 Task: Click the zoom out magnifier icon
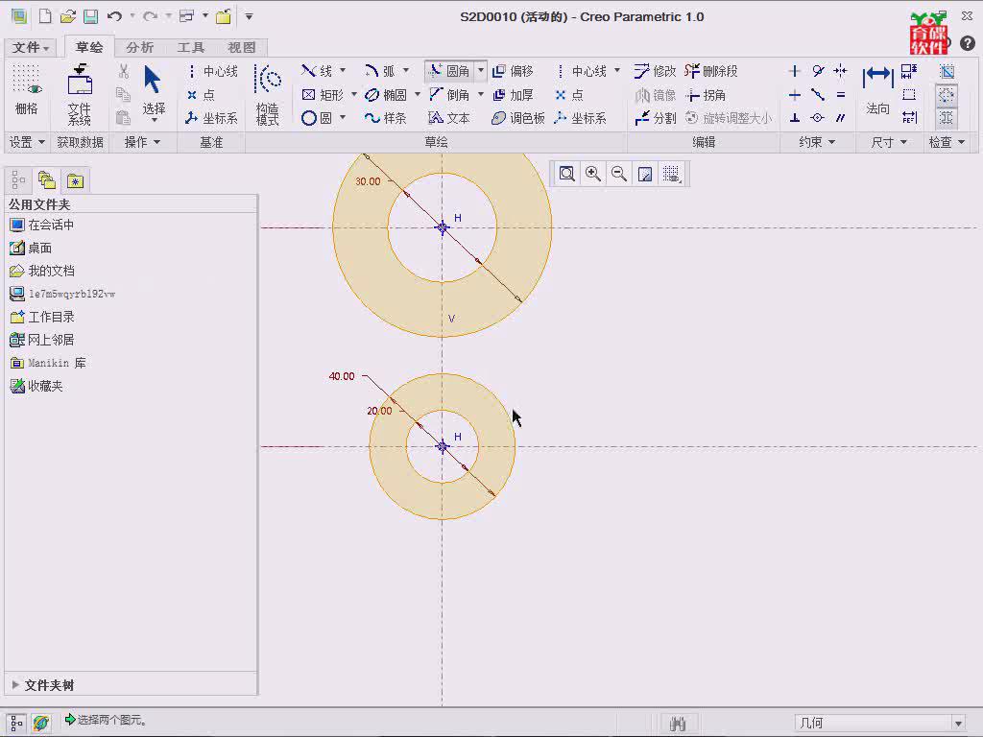point(619,174)
